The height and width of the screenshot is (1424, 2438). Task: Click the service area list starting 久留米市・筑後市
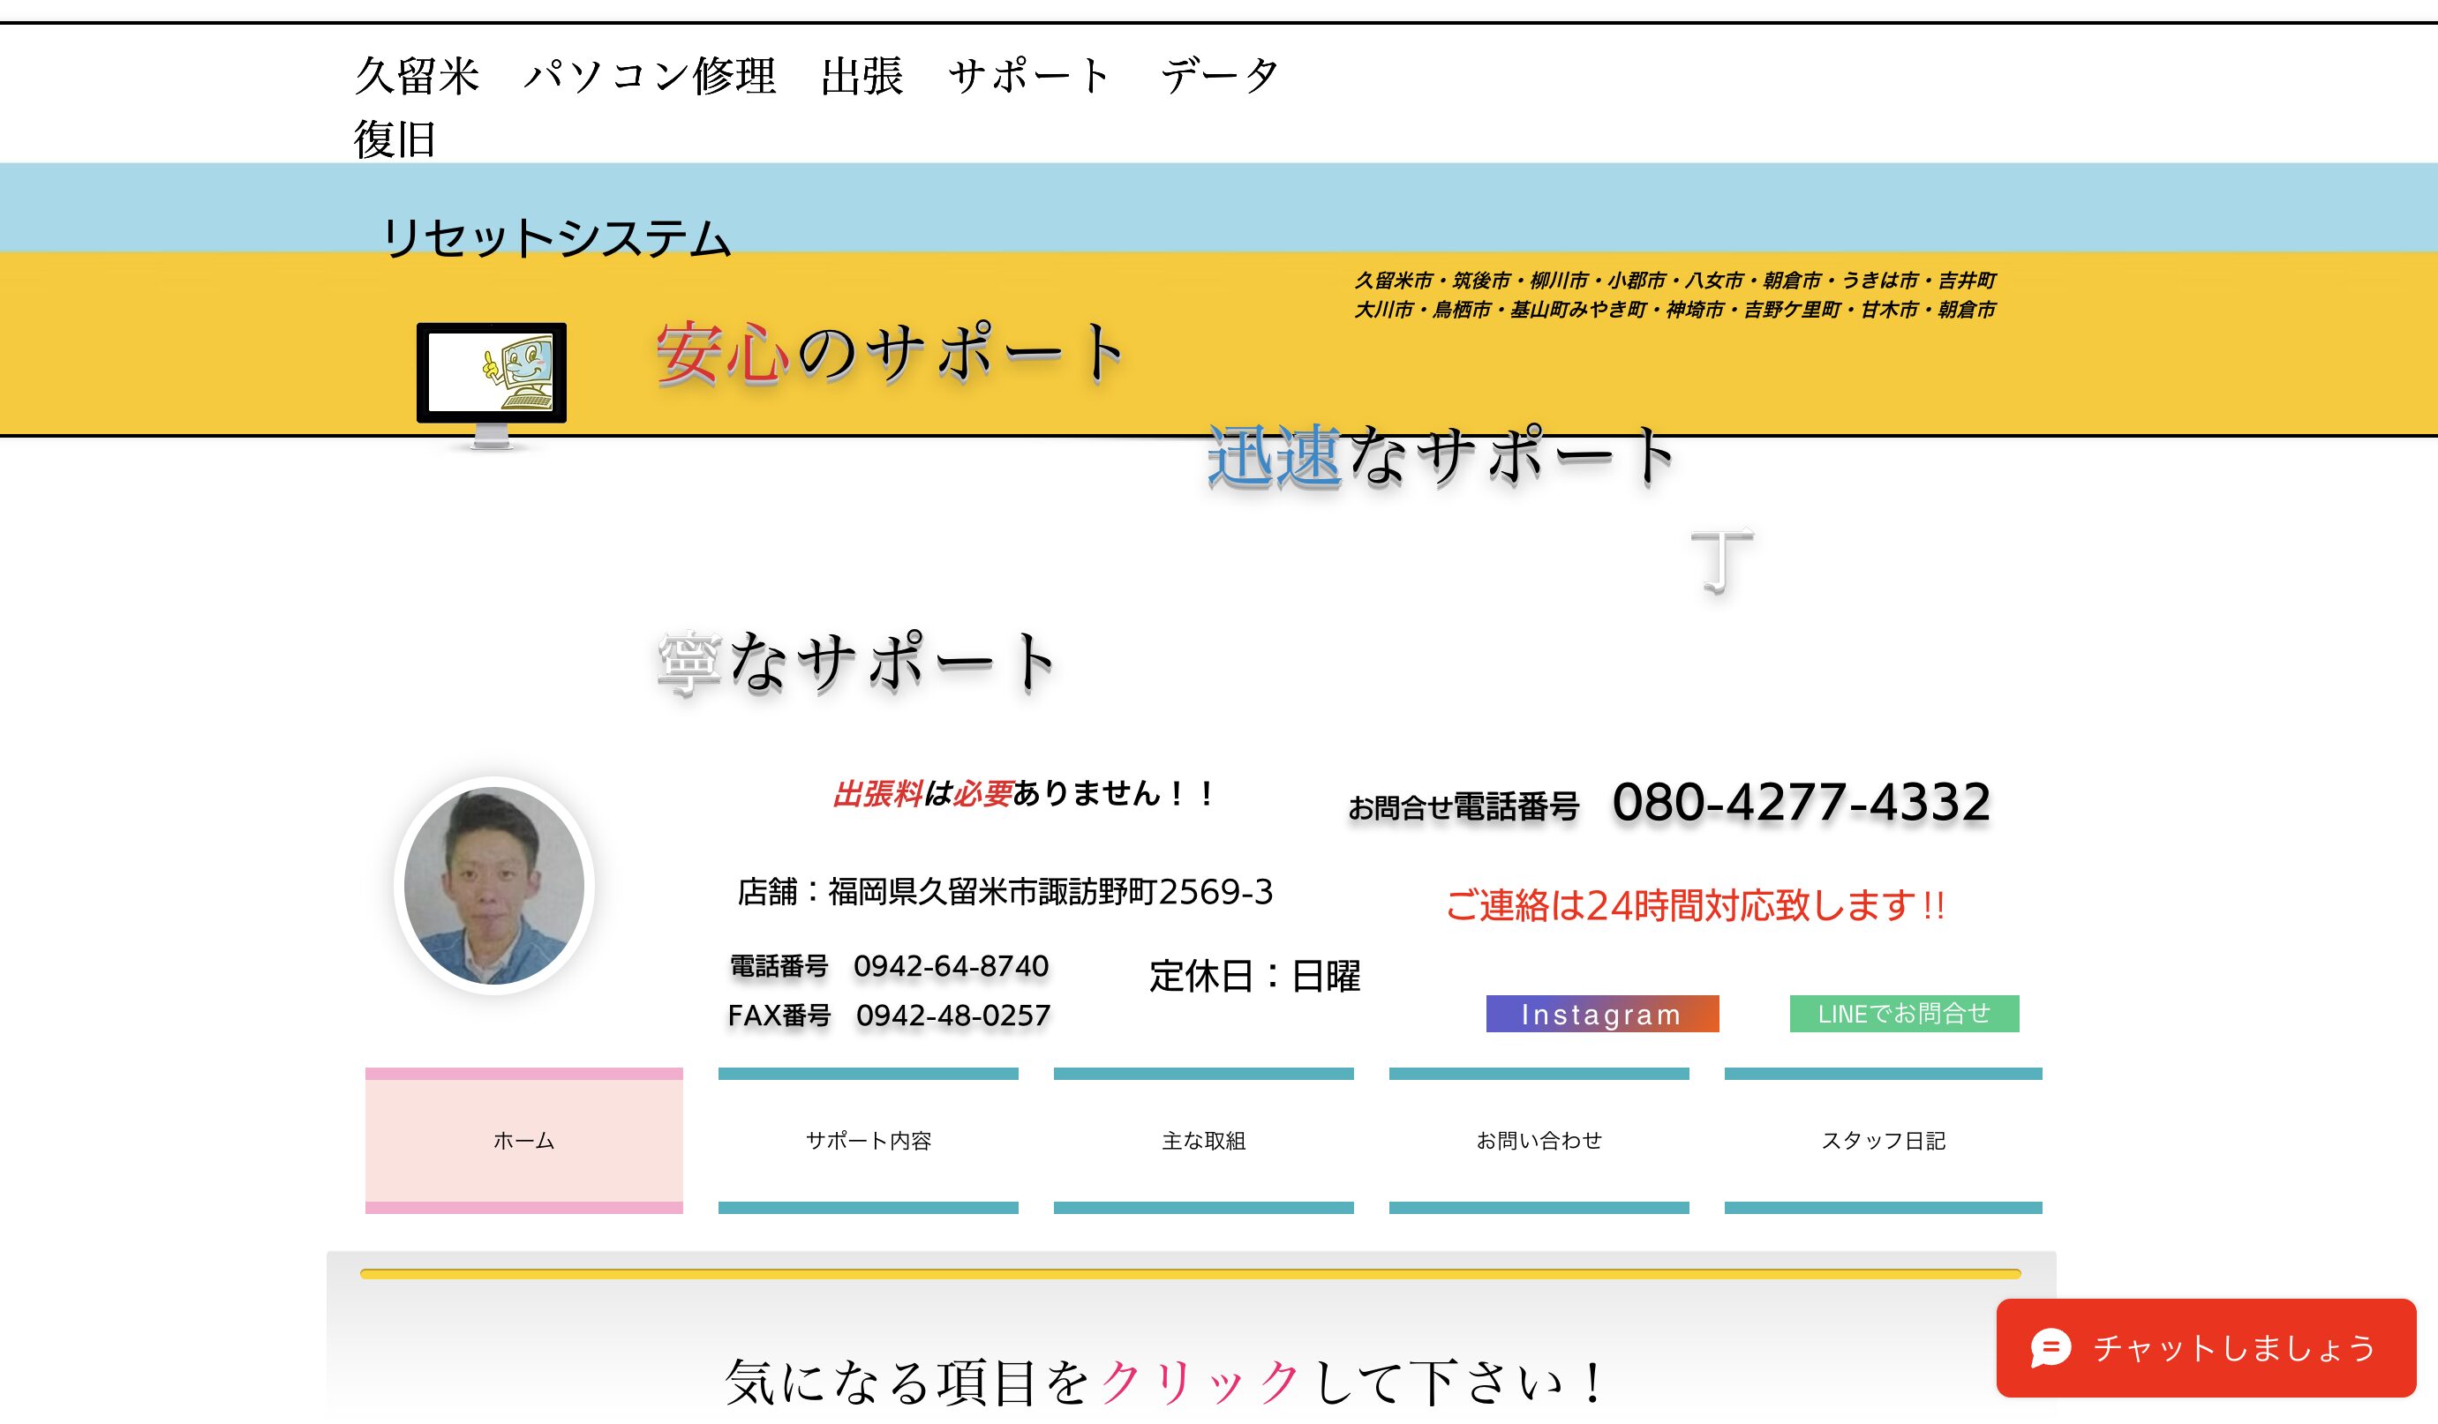coord(1674,281)
